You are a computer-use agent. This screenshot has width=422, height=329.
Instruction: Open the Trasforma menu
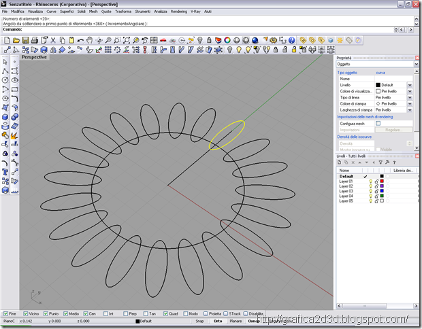coord(123,12)
